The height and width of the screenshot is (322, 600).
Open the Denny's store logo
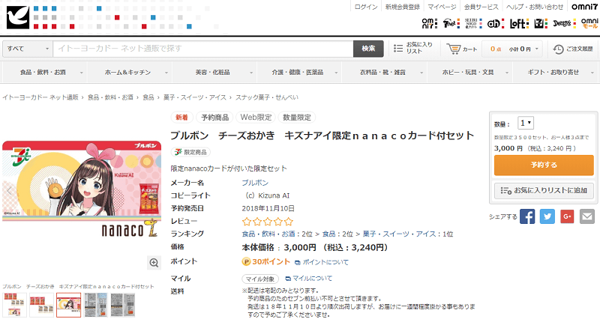click(x=564, y=23)
